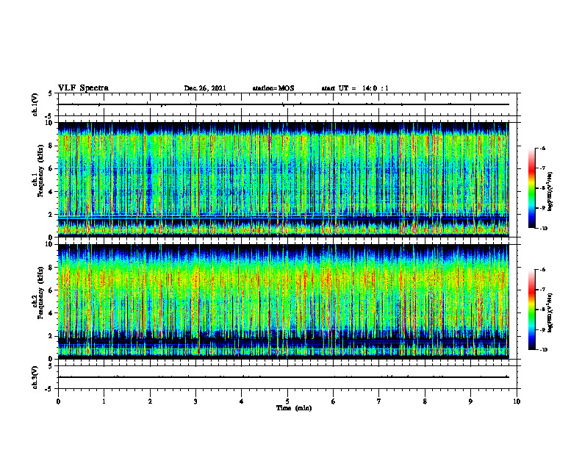Click "-10" on the ch.2 color scale
Image resolution: width=582 pixels, height=450 pixels.
(x=543, y=350)
